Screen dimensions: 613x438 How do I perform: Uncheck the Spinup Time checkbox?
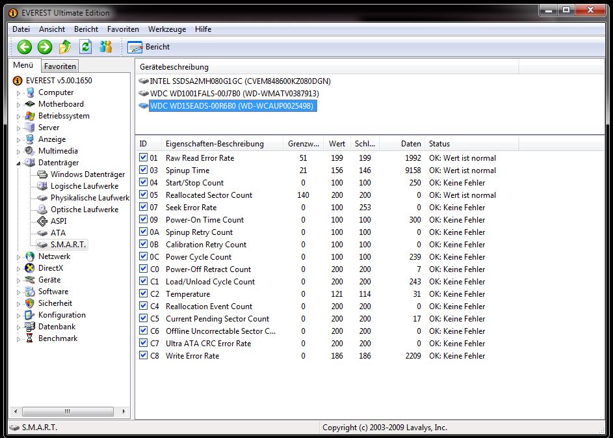coord(143,171)
